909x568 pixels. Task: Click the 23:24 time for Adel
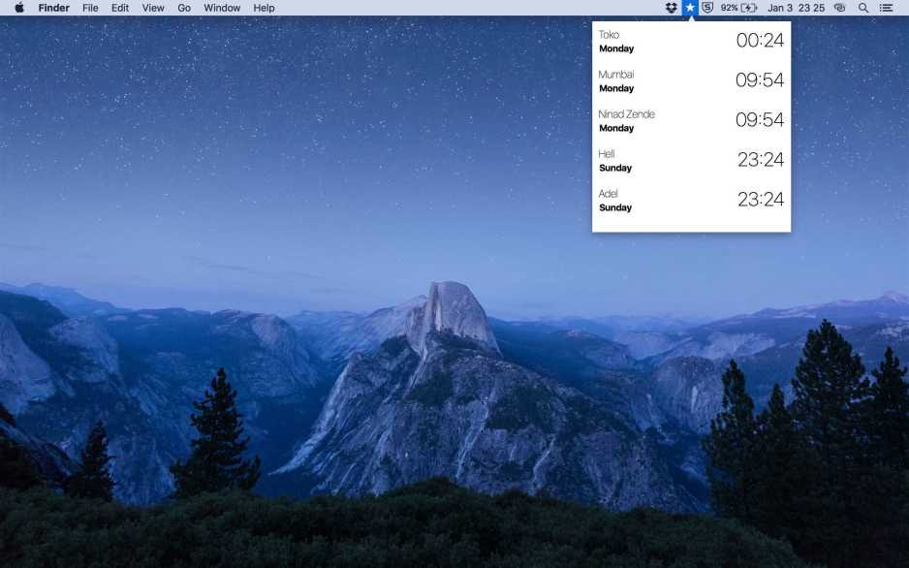[x=761, y=200]
